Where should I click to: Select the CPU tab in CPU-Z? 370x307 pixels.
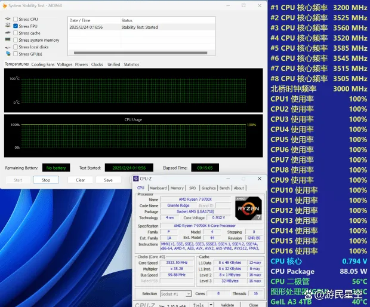tap(141, 188)
